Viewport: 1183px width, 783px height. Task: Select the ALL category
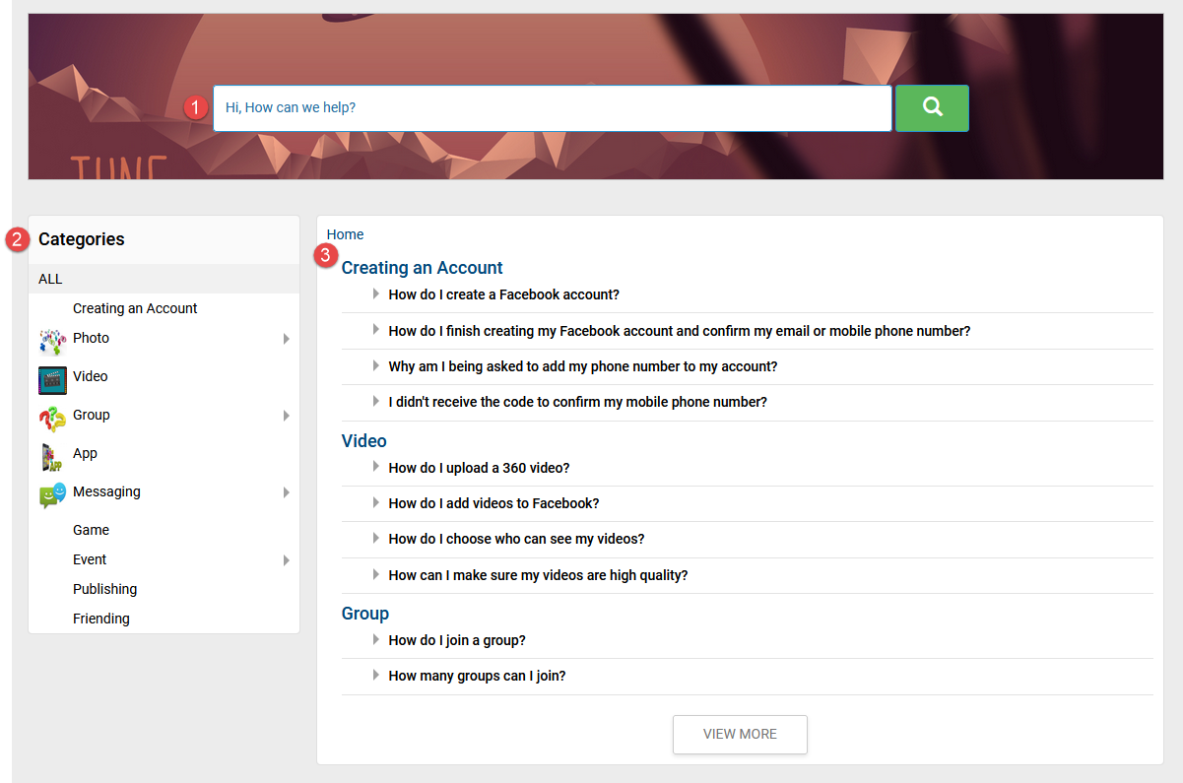point(164,279)
